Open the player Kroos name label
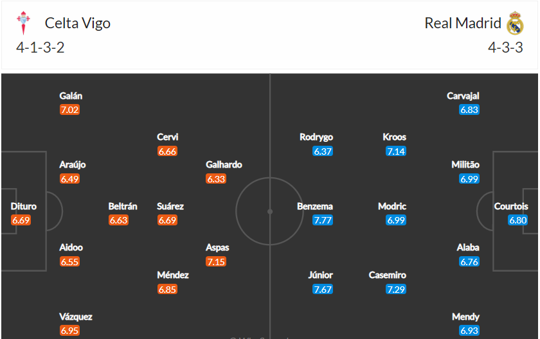 click(x=394, y=137)
